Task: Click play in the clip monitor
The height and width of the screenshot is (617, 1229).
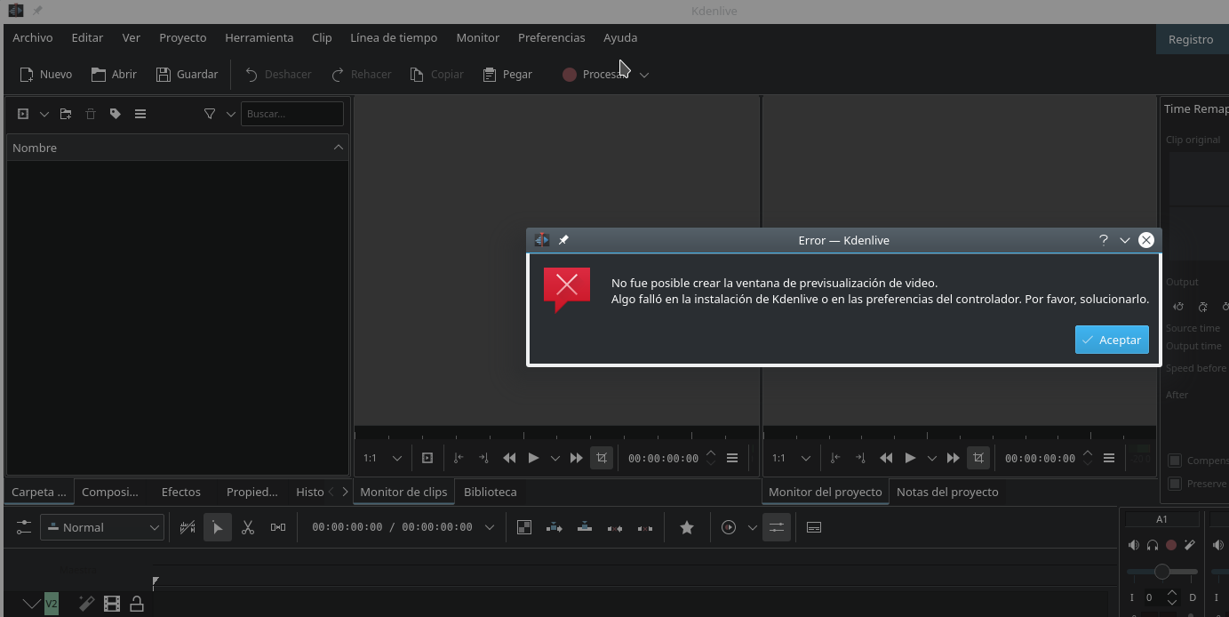Action: click(x=533, y=458)
